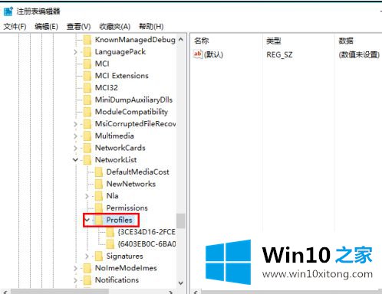Click the NetworkList folder icon
Screen dimensions: 382x294
pos(87,160)
